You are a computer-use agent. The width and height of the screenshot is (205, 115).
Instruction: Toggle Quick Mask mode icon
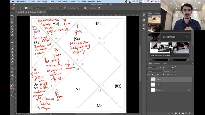click(x=12, y=92)
